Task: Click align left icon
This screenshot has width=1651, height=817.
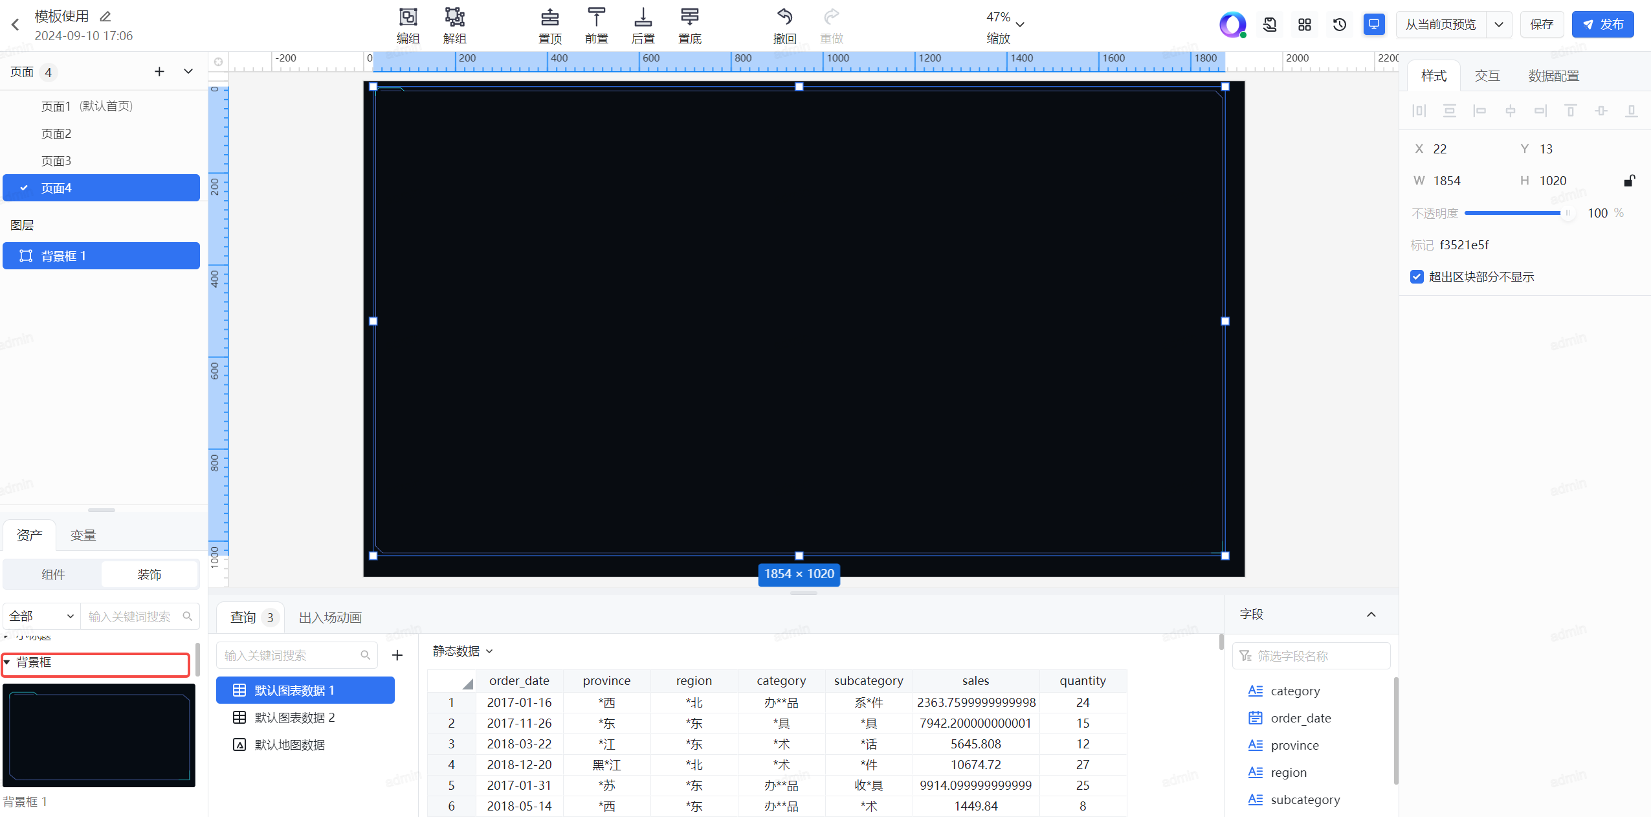Action: click(1479, 111)
